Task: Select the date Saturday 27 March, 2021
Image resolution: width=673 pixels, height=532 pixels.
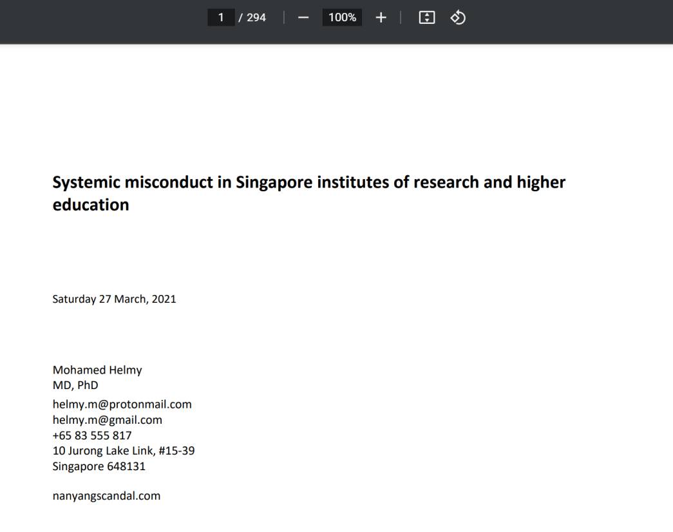Action: point(114,298)
